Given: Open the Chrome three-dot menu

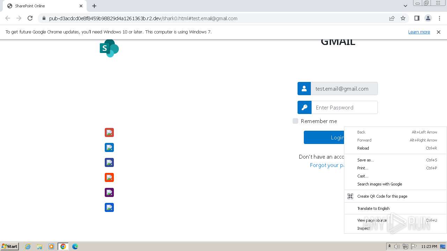Looking at the screenshot, I should click(439, 18).
